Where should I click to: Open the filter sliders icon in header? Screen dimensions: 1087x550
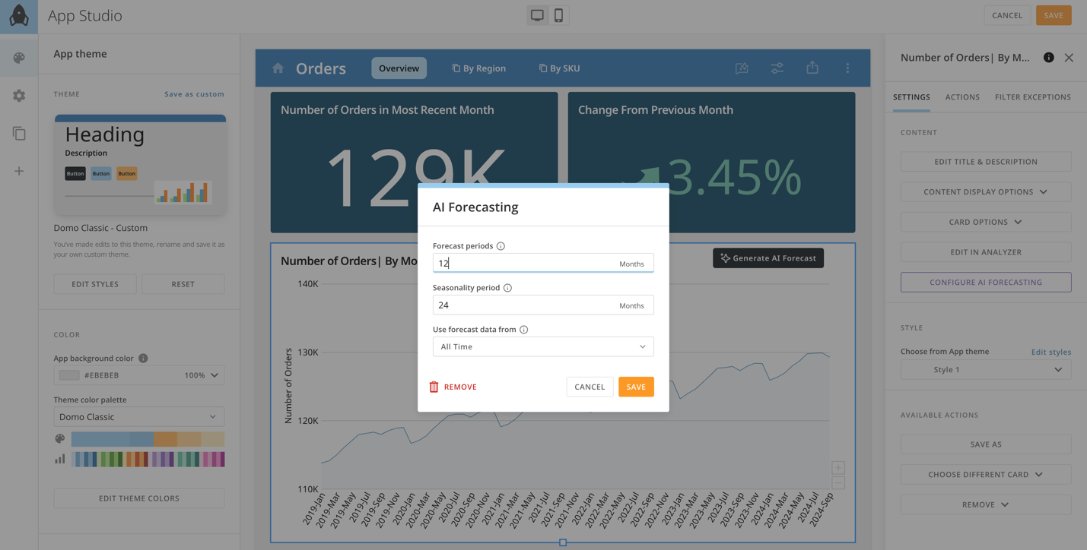click(x=777, y=68)
